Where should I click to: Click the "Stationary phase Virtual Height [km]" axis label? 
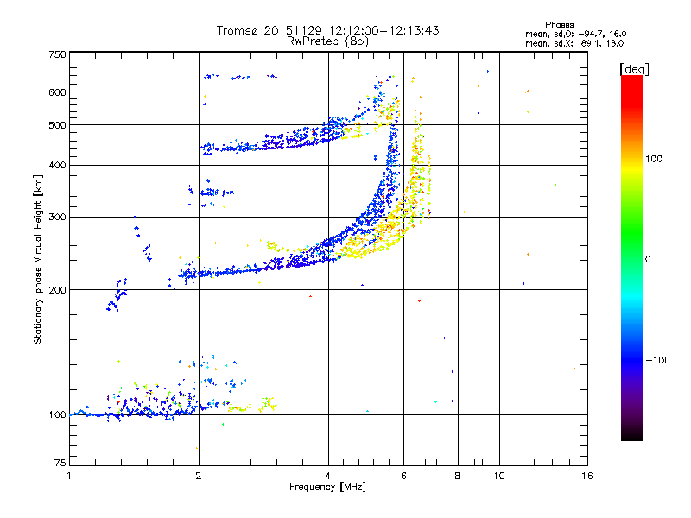(37, 259)
